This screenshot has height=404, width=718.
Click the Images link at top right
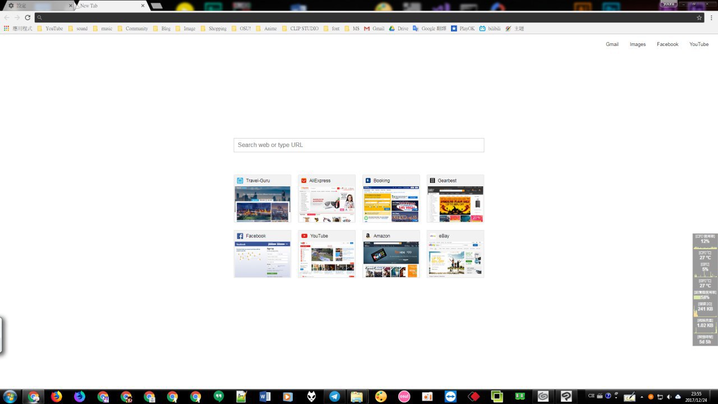pyautogui.click(x=637, y=44)
